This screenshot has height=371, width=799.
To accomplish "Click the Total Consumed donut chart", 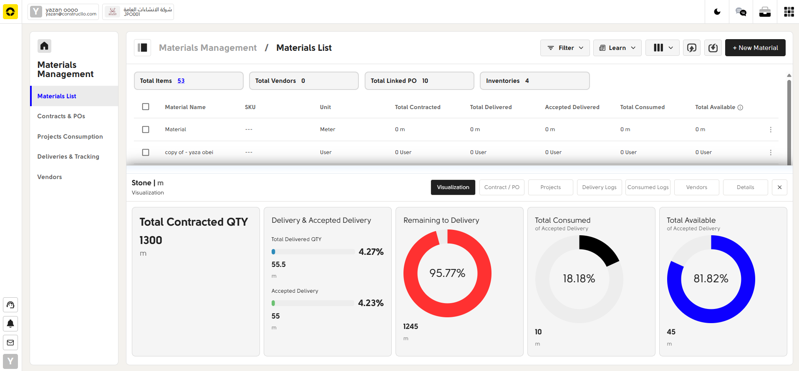I will [579, 279].
